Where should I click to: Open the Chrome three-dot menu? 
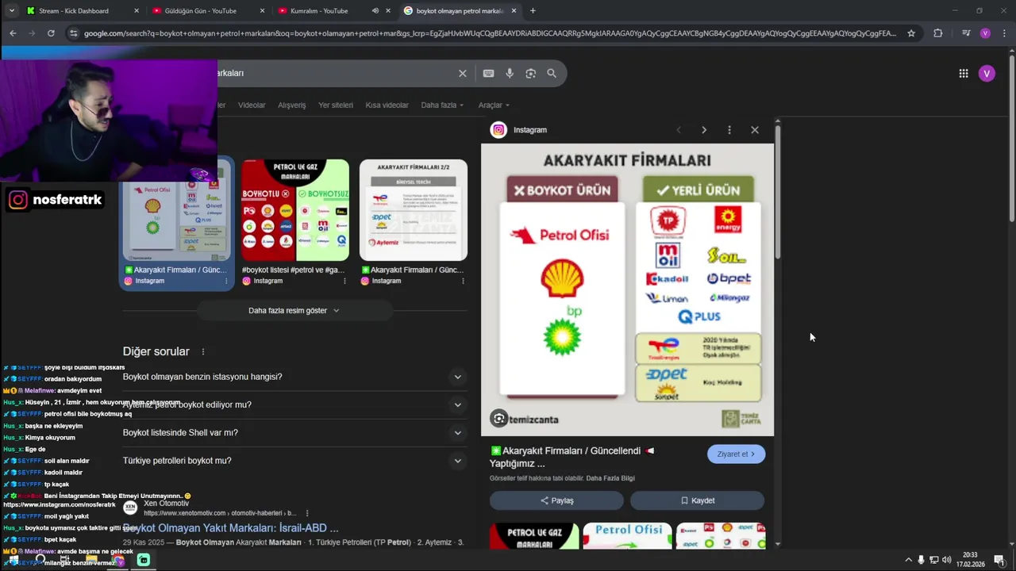click(x=1005, y=33)
